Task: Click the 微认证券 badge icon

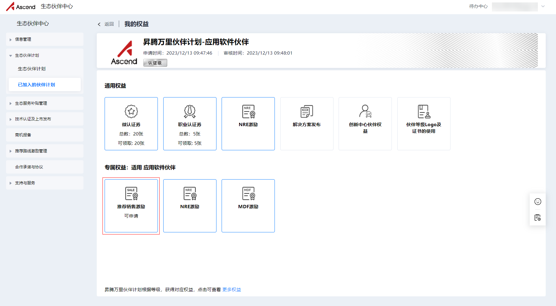Action: tap(131, 111)
